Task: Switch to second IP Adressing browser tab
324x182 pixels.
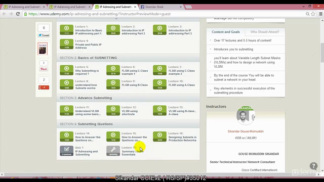Action: [x=70, y=7]
